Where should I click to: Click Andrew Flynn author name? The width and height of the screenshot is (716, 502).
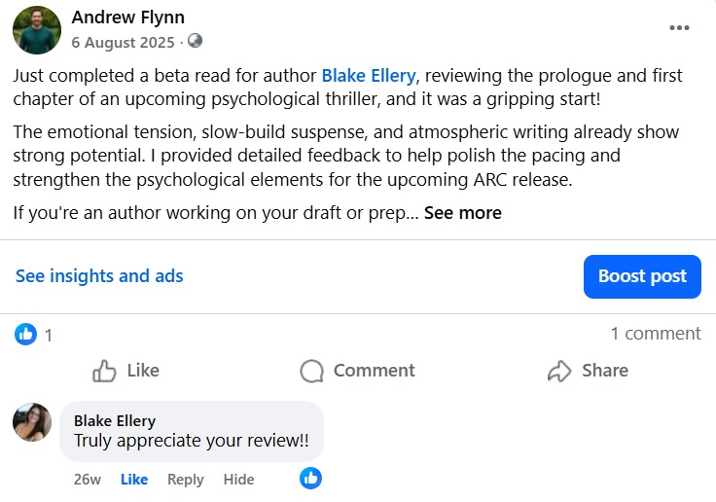pyautogui.click(x=127, y=18)
